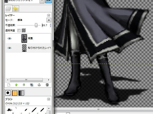Hide the pasted layer via eye icon

pyautogui.click(x=9, y=48)
